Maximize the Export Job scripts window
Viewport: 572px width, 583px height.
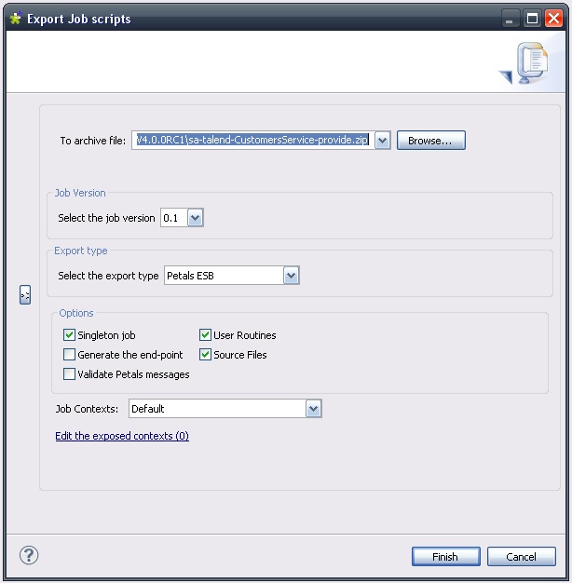tap(532, 19)
